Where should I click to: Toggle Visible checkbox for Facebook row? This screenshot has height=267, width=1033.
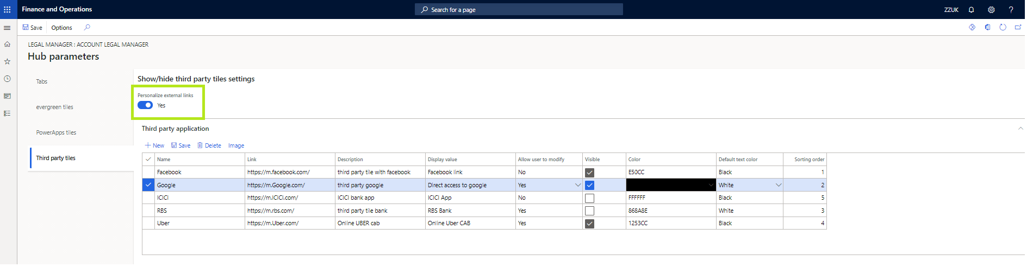coord(589,173)
